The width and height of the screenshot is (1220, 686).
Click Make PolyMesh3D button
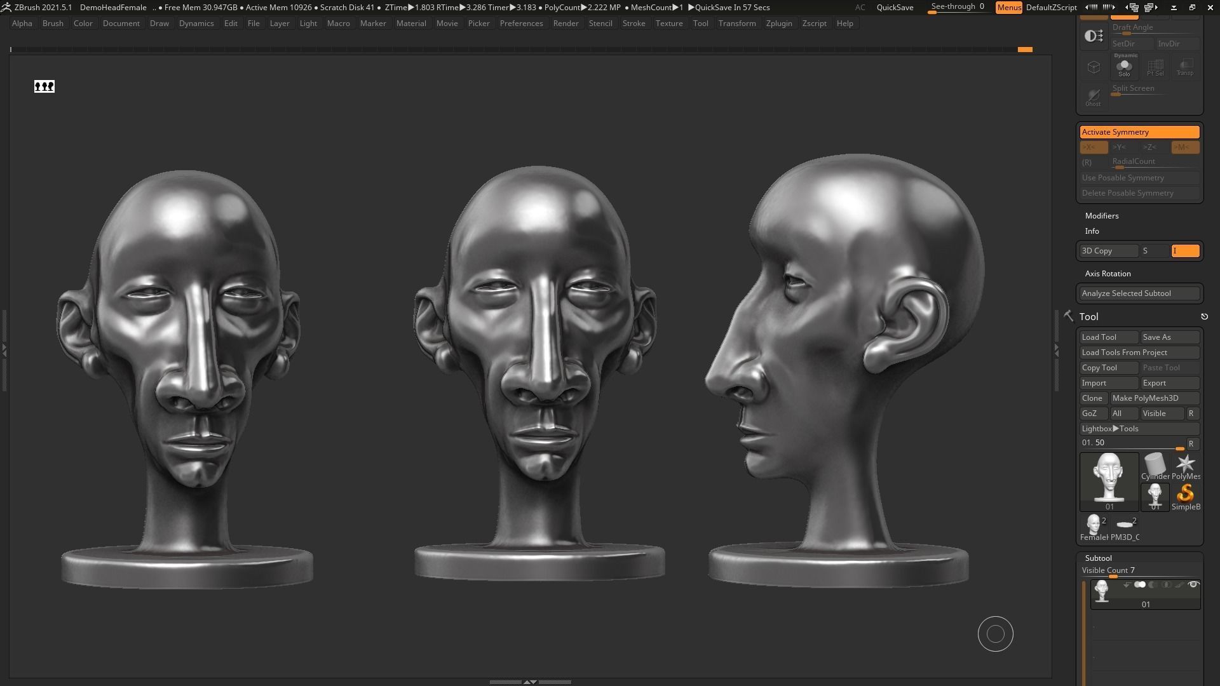tap(1155, 398)
